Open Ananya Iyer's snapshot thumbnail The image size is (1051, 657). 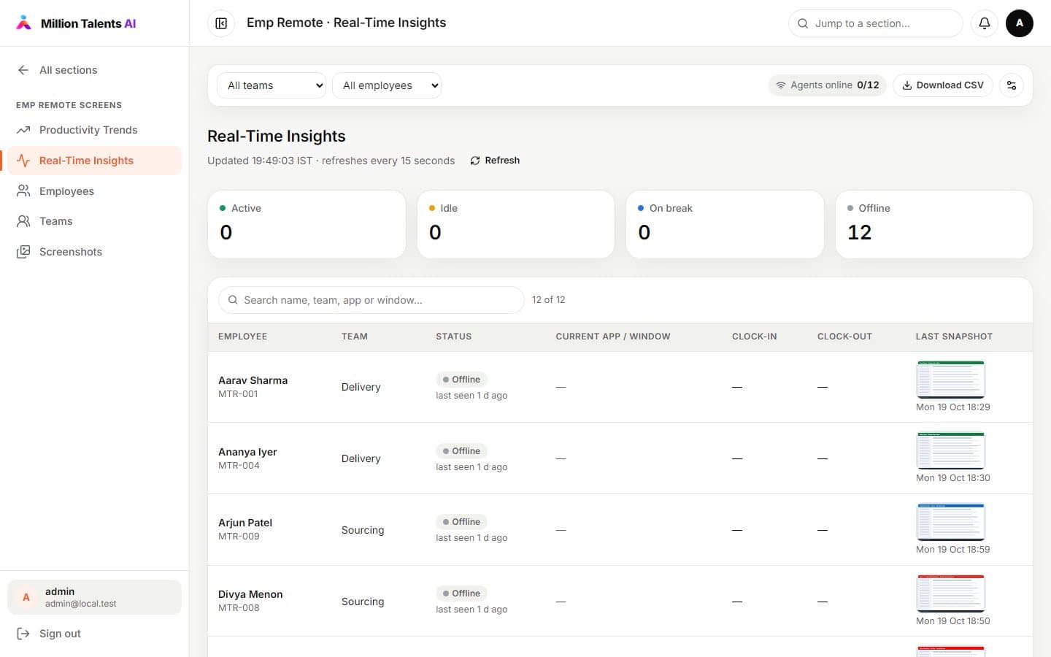coord(950,450)
